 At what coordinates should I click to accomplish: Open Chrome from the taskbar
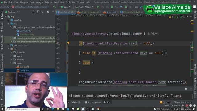tap(98, 109)
